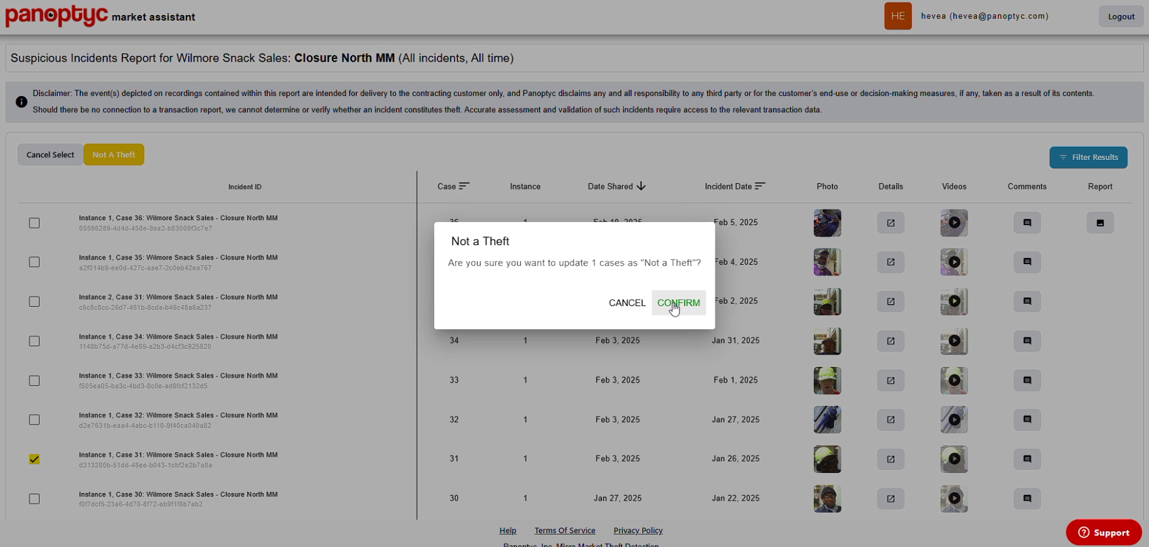The image size is (1149, 547).
Task: Open details icon for Case 32
Action: pyautogui.click(x=890, y=420)
